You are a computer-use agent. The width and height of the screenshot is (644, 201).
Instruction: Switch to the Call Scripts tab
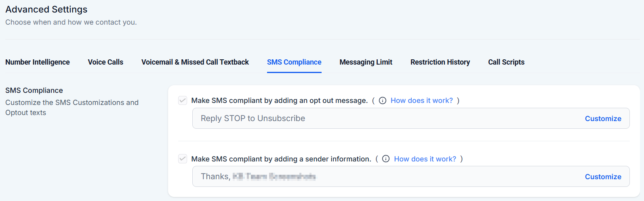(506, 62)
